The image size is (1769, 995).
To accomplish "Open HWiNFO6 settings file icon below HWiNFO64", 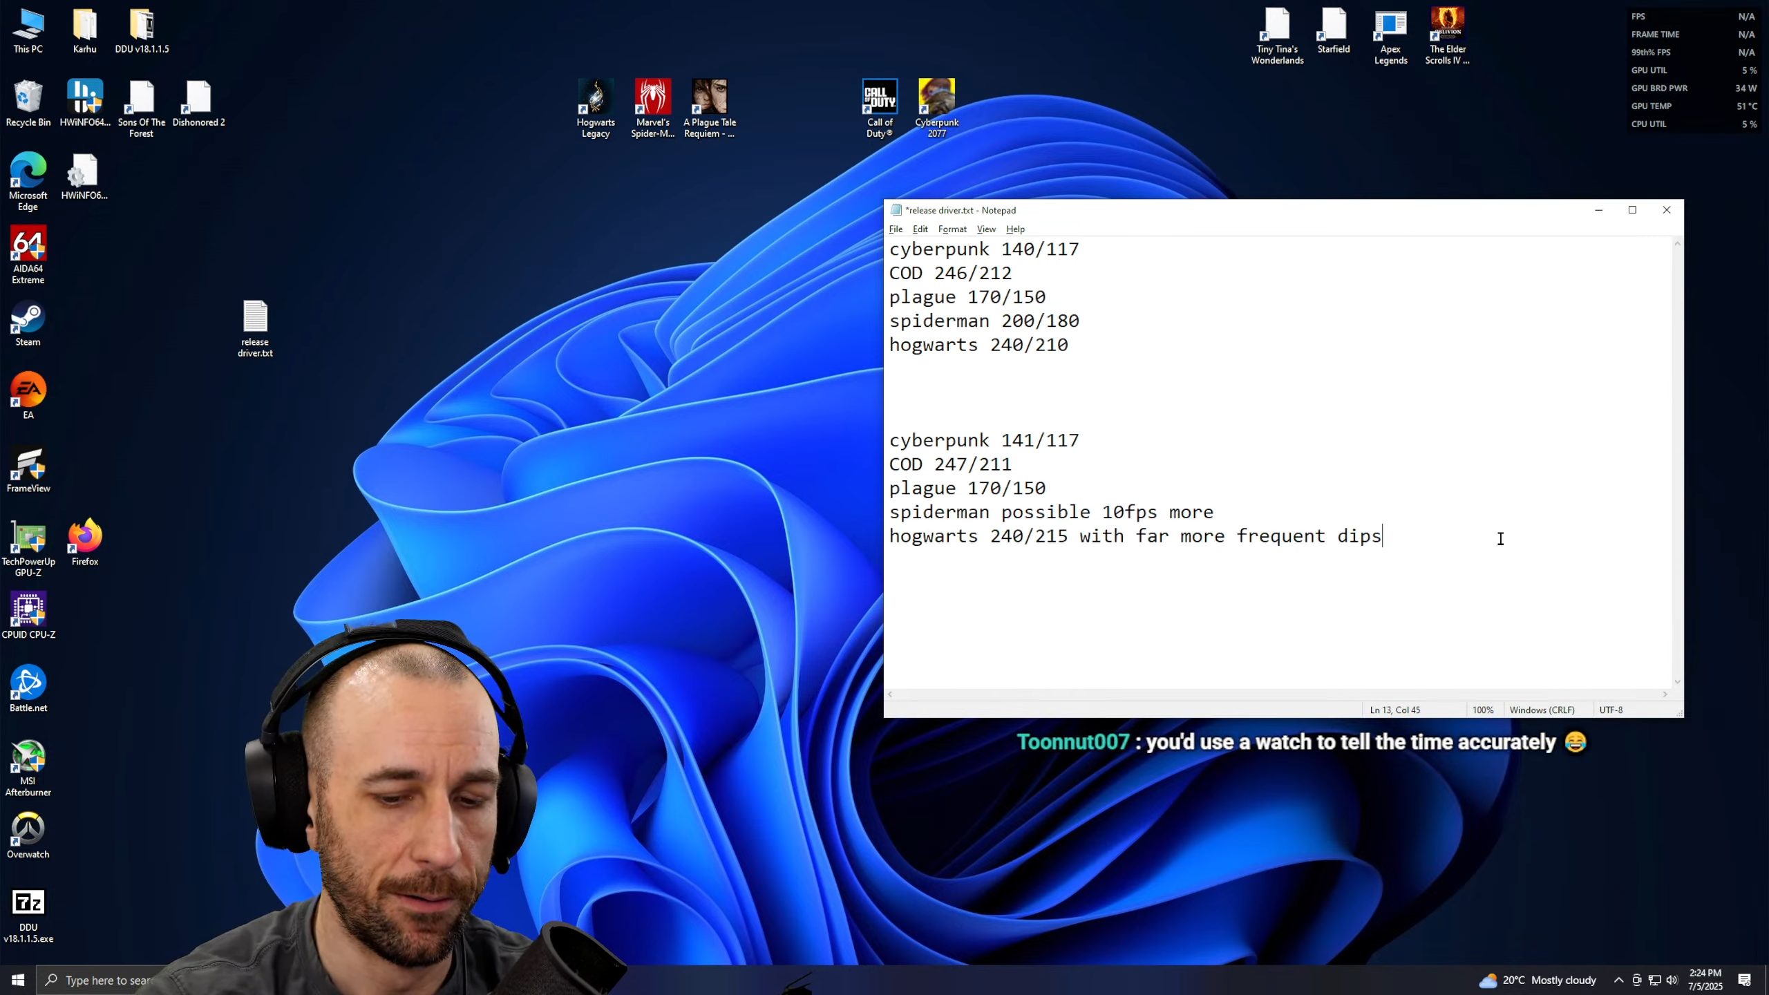I will coord(84,177).
